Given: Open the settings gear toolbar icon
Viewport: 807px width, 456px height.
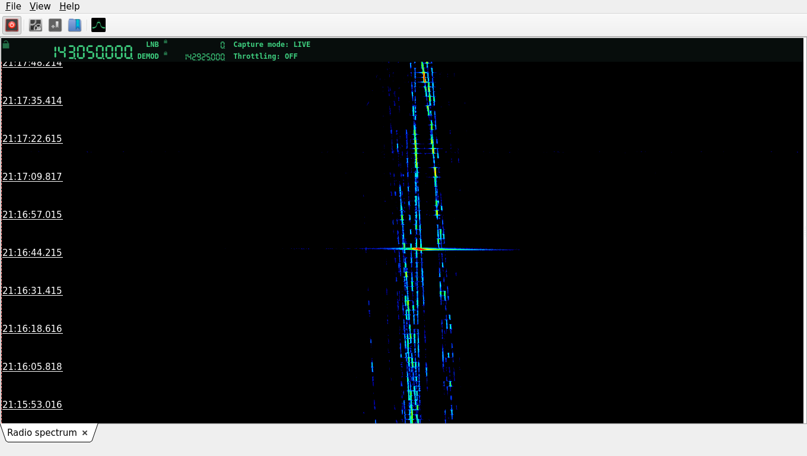Looking at the screenshot, I should [x=36, y=25].
